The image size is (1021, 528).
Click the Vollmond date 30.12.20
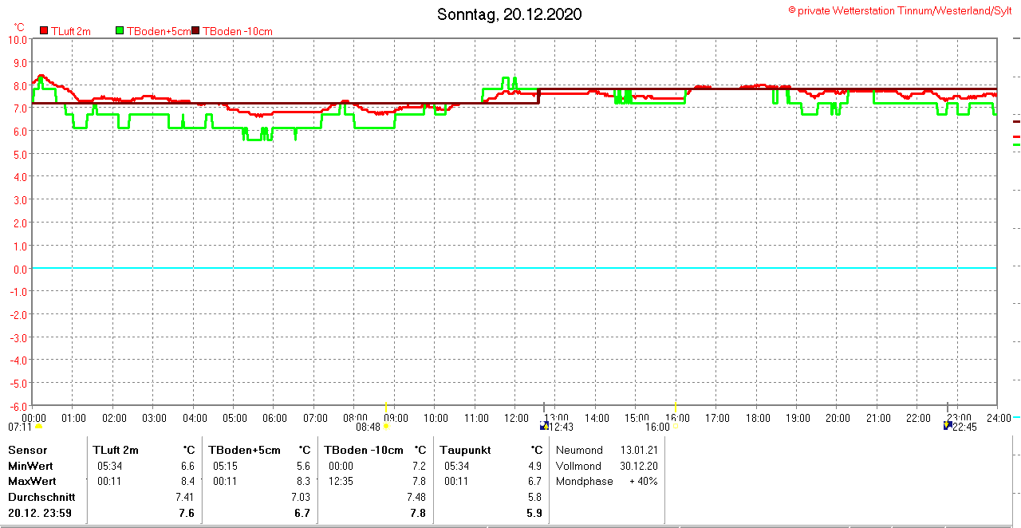click(639, 466)
